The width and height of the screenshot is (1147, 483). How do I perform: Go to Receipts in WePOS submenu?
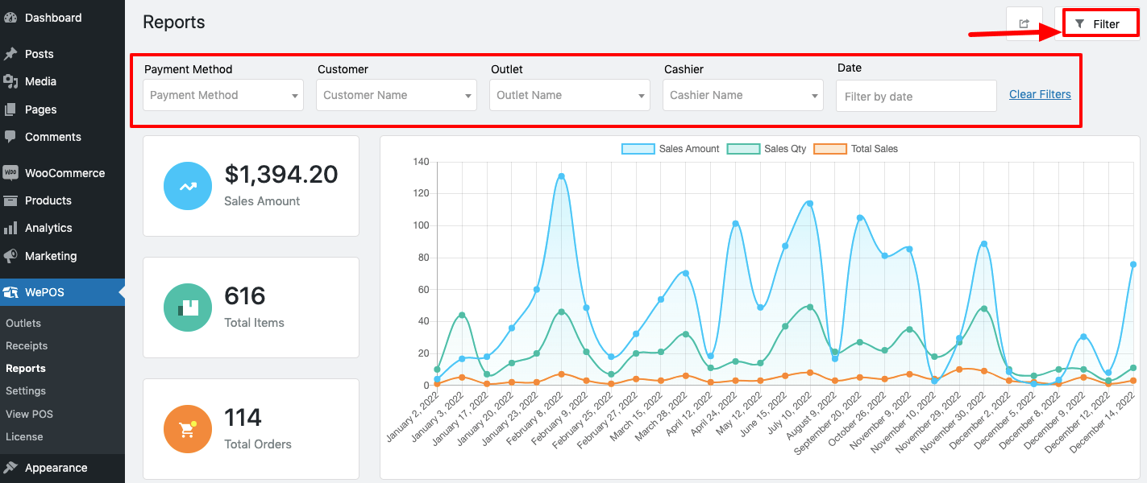point(27,345)
